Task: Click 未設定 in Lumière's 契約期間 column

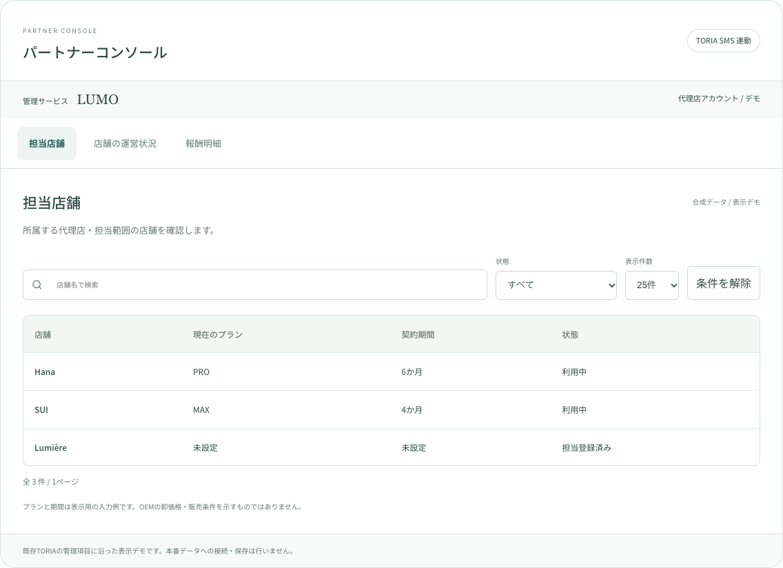Action: click(x=414, y=448)
